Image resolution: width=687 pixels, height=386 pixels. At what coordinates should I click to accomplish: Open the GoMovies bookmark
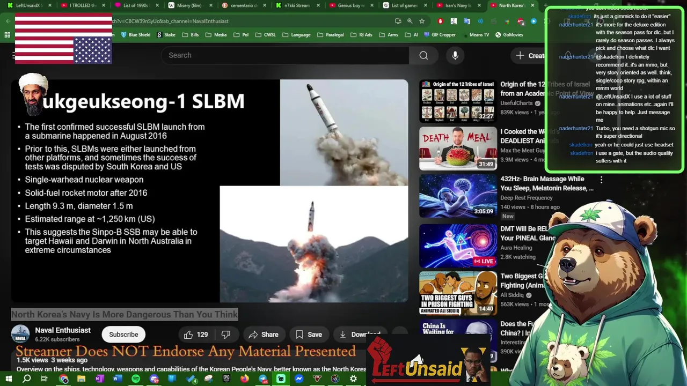point(509,35)
